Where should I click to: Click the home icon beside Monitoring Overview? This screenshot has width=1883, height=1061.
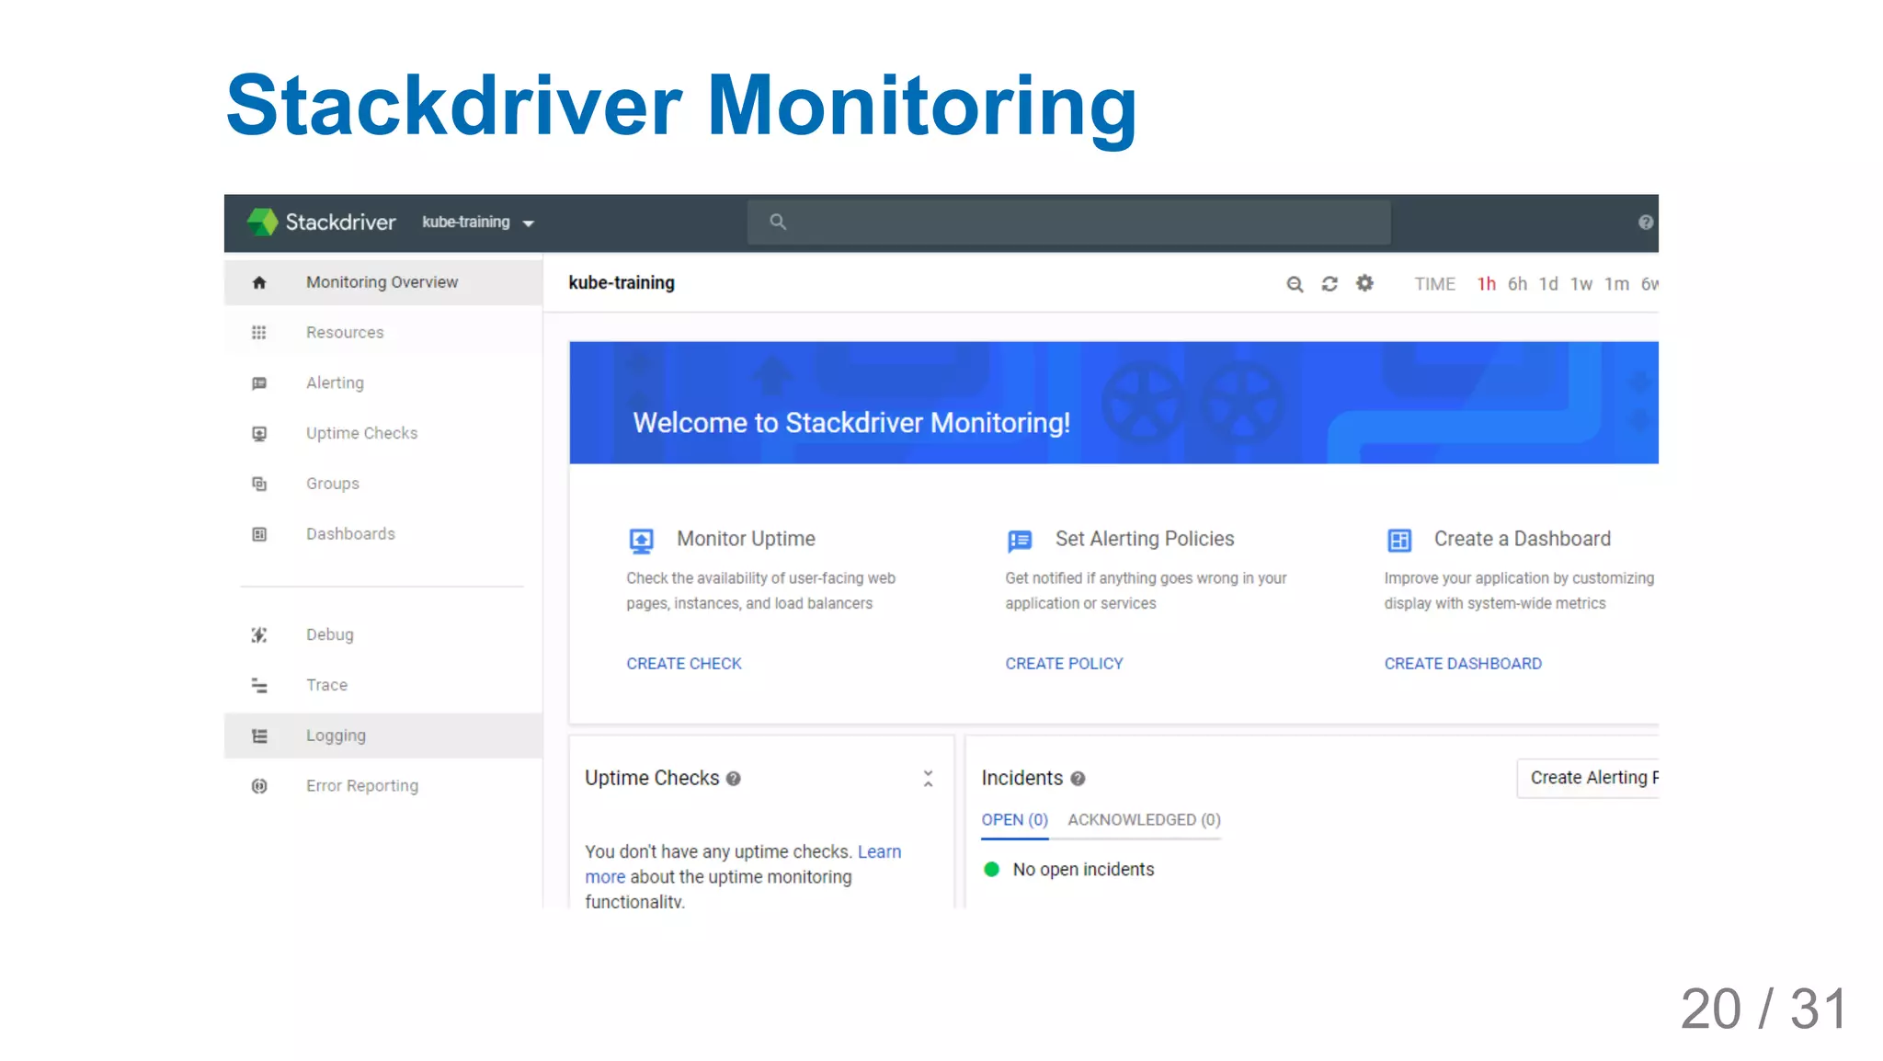point(259,282)
